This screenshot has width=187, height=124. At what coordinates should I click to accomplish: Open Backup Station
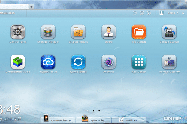coord(169,32)
